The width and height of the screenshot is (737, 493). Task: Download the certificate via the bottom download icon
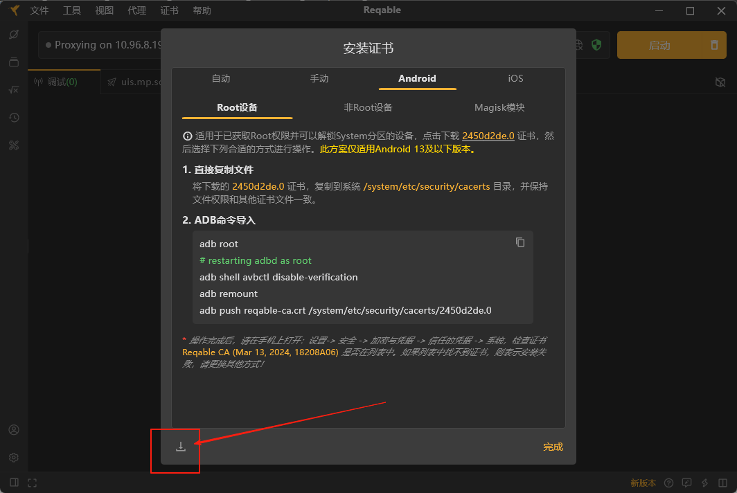[181, 447]
